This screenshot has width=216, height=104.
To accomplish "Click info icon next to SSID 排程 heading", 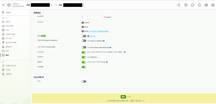I will point(43,77).
